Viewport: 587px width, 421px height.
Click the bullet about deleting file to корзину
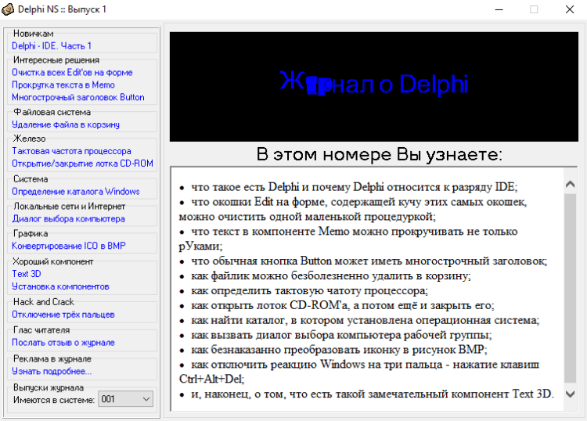pyautogui.click(x=325, y=275)
